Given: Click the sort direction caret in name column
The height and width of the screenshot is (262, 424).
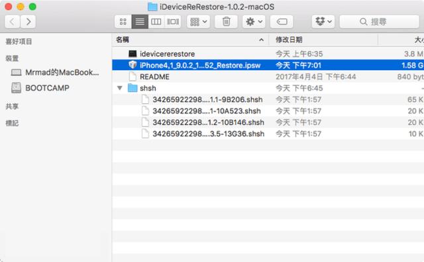Looking at the screenshot, I should tap(261, 40).
